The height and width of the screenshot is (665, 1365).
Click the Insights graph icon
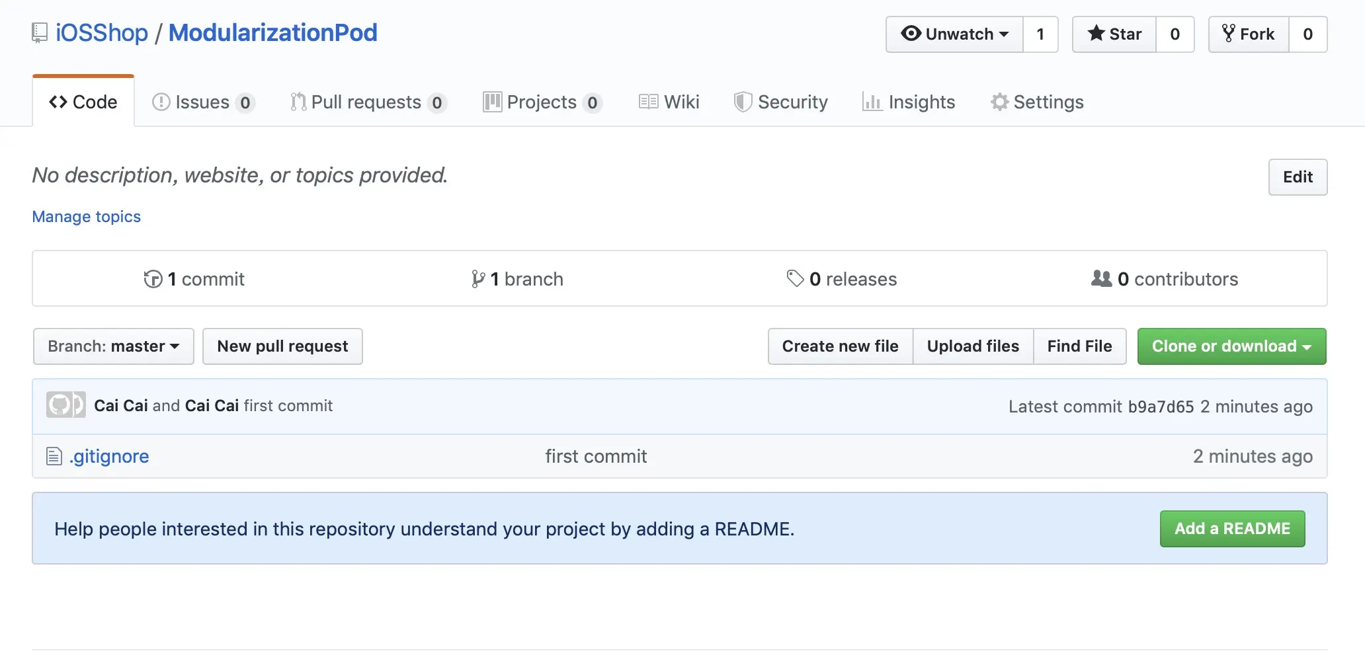(x=872, y=102)
